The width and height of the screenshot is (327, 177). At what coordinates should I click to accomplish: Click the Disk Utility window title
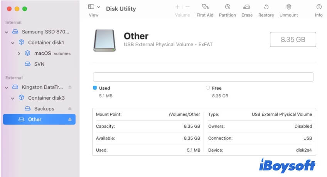coord(121,9)
